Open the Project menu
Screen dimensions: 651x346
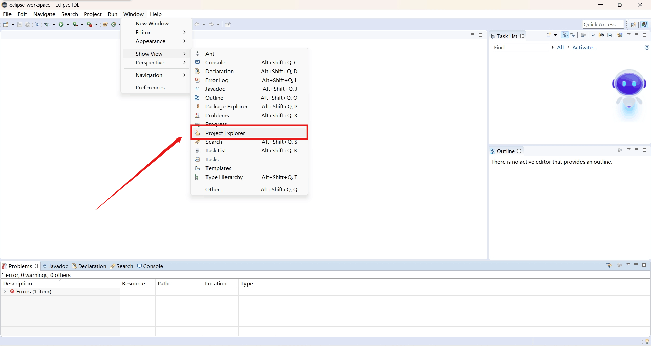pyautogui.click(x=93, y=14)
